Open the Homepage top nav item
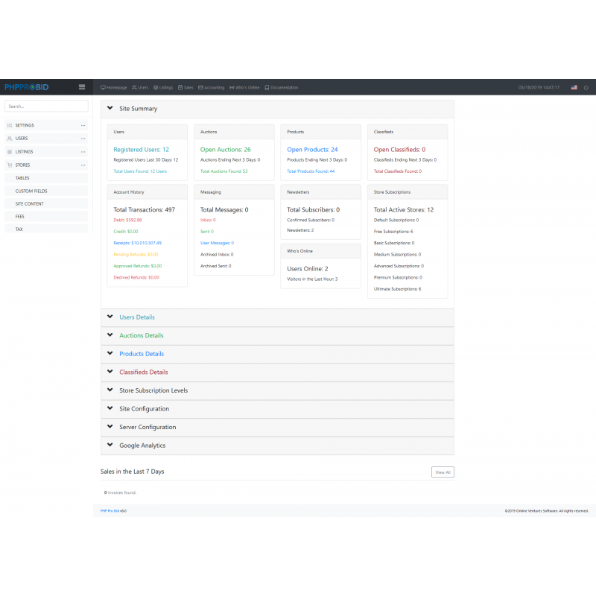596x596 pixels. coord(114,87)
